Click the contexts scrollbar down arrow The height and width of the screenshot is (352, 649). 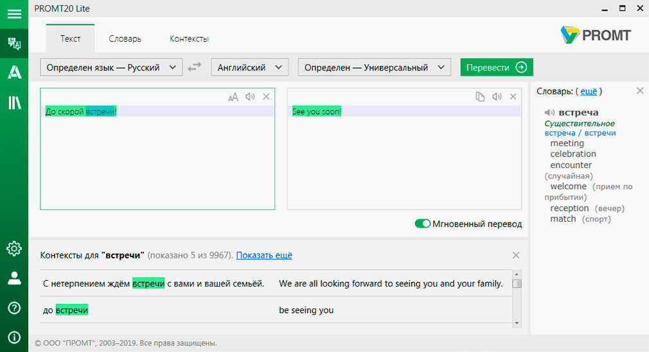[x=517, y=323]
